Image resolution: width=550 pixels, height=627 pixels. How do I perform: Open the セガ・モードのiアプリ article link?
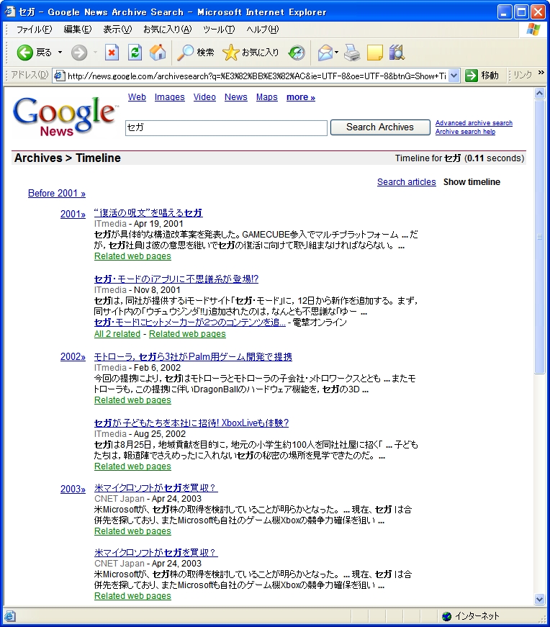pyautogui.click(x=176, y=279)
